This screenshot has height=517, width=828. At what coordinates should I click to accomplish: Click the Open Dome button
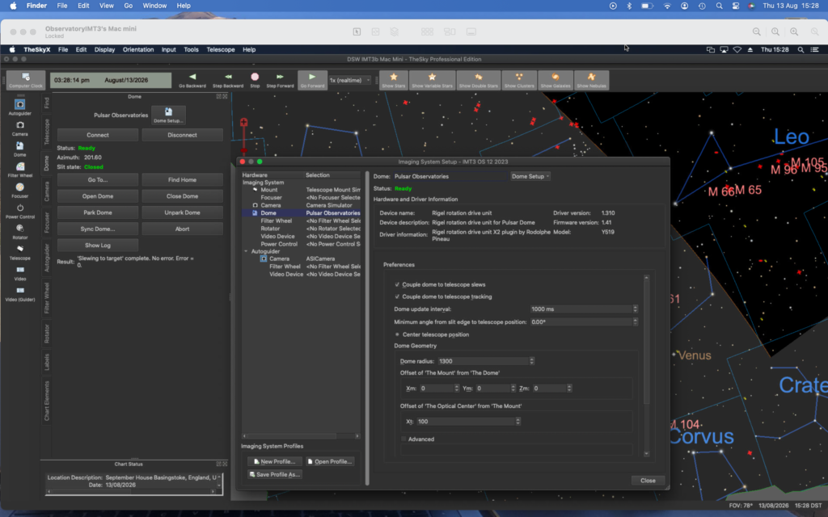coord(98,196)
